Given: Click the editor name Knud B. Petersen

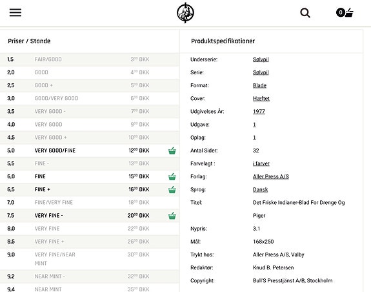Looking at the screenshot, I should point(274,268).
